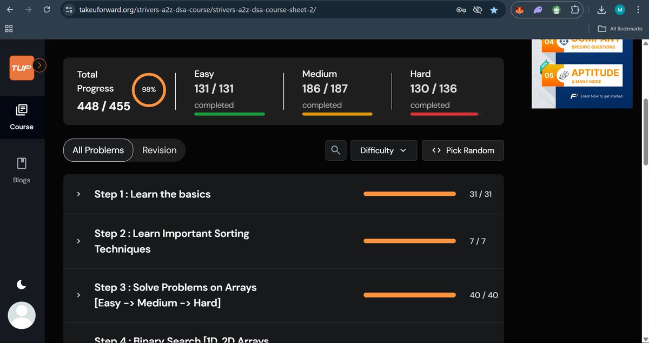Image resolution: width=649 pixels, height=343 pixels.
Task: Open Step 2 : Learn Important Sorting Techniques
Action: (x=172, y=241)
